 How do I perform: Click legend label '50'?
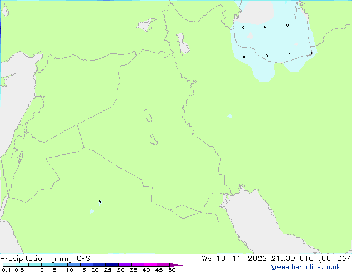point(172,270)
